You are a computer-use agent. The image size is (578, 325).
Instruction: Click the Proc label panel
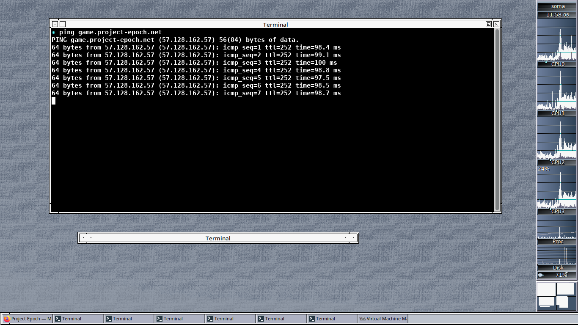(x=557, y=242)
